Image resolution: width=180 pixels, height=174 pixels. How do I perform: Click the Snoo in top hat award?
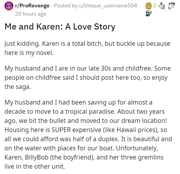click(x=162, y=6)
